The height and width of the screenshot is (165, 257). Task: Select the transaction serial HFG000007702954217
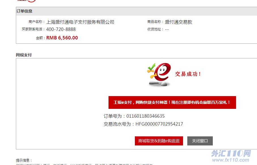pyautogui.click(x=159, y=124)
